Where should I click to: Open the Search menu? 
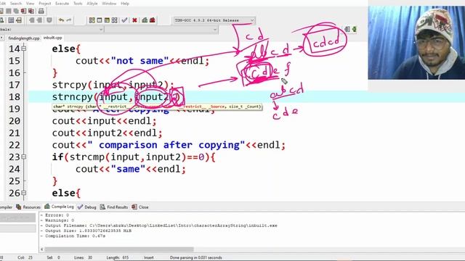point(16,3)
